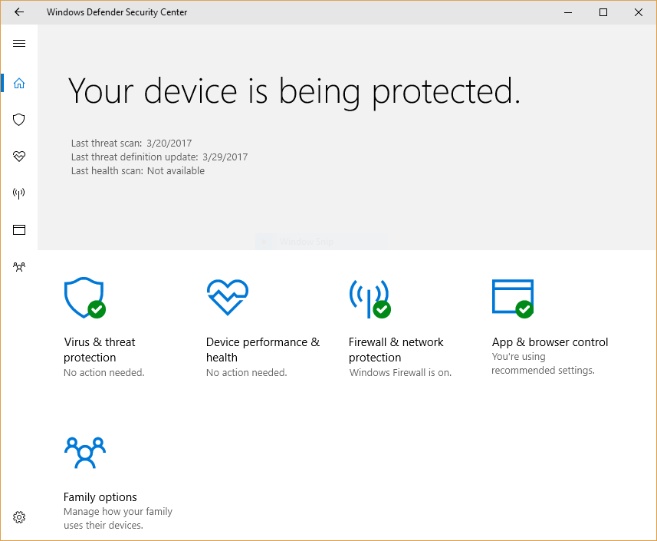The width and height of the screenshot is (657, 541).
Task: Click the large Firewall antenna icon
Action: coord(370,299)
